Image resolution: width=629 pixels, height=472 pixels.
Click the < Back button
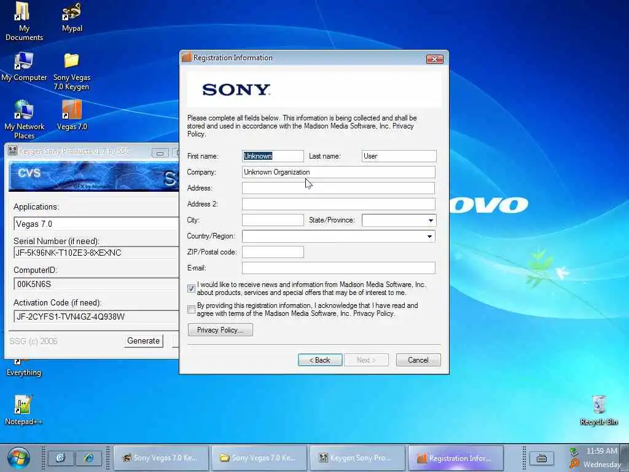click(320, 360)
